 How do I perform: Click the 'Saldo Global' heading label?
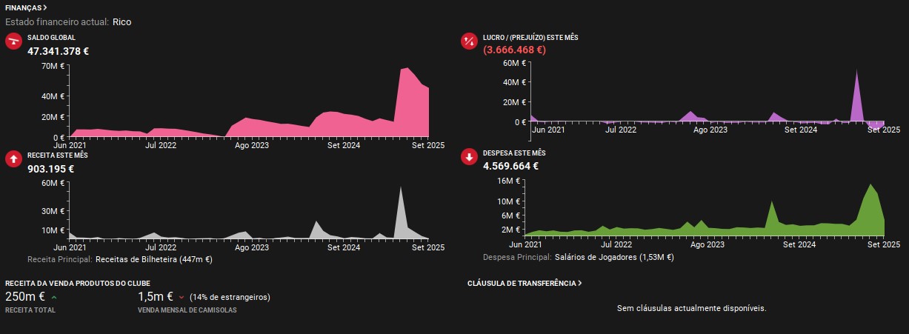tap(51, 37)
